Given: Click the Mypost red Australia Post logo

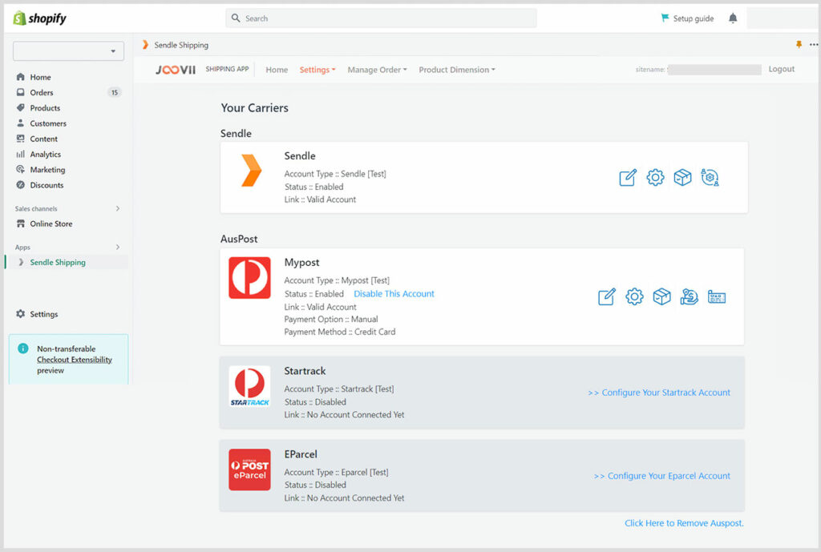Looking at the screenshot, I should pos(250,278).
